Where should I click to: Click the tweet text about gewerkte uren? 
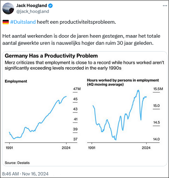point(81,39)
